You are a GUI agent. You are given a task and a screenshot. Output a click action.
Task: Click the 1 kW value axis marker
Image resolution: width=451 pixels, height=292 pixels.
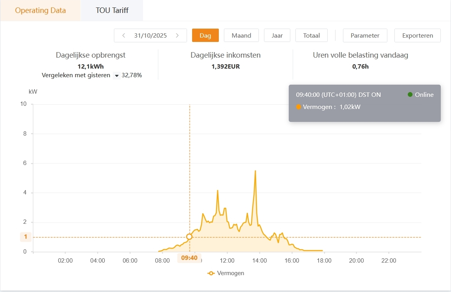coord(26,237)
